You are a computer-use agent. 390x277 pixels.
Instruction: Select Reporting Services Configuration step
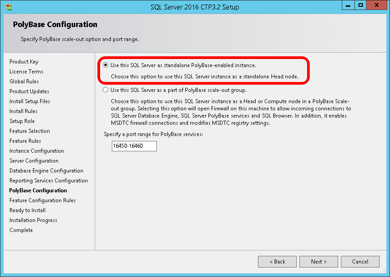49,181
